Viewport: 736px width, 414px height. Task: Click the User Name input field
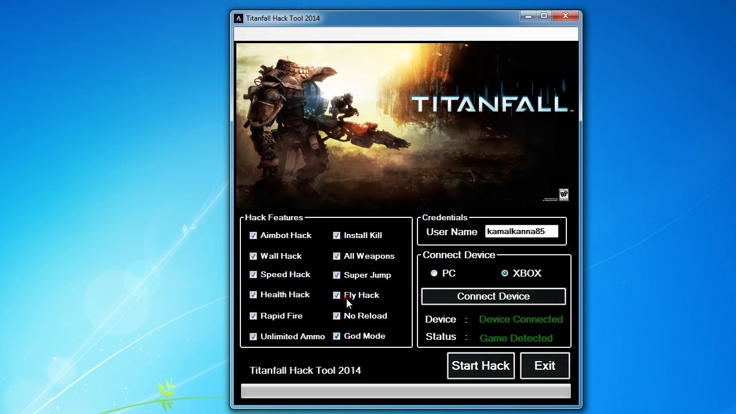click(x=522, y=231)
